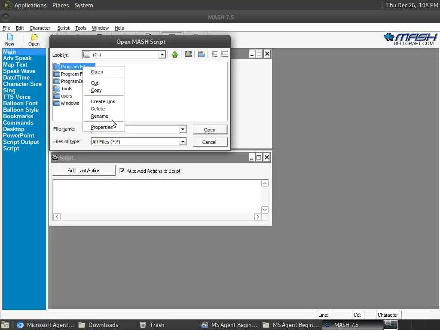This screenshot has width=440, height=330.
Task: Select Sing in the sidebar
Action: point(9,90)
